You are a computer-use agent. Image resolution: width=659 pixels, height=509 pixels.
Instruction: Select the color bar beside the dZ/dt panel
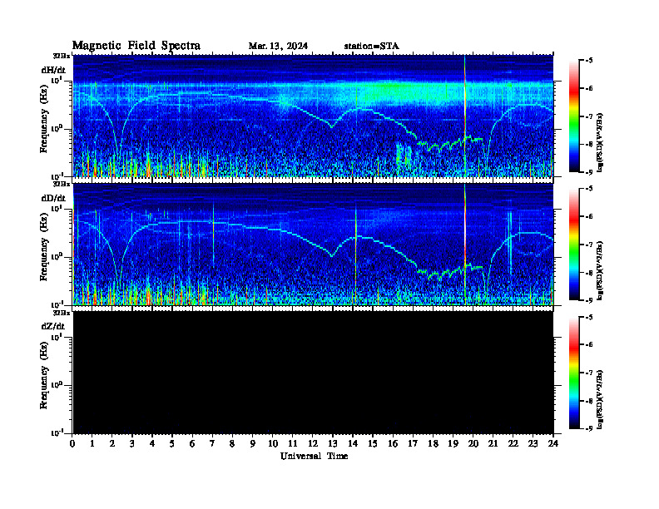(x=574, y=373)
